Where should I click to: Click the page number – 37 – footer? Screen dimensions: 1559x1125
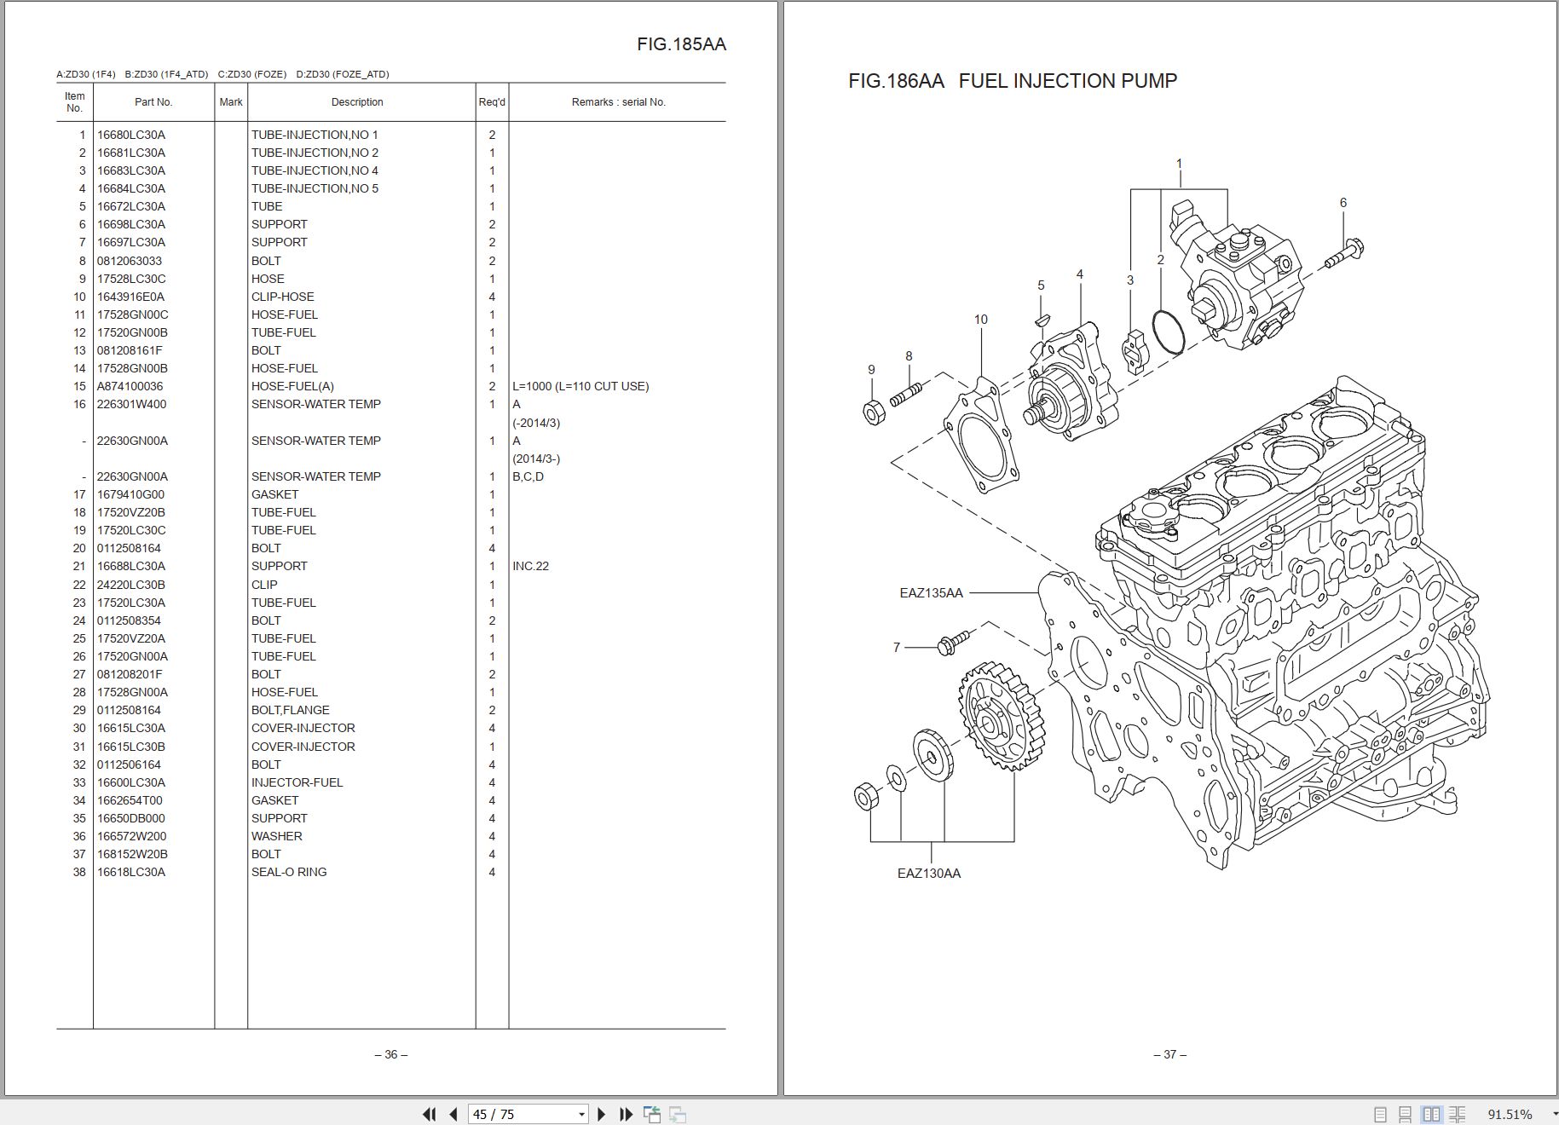click(1170, 1054)
